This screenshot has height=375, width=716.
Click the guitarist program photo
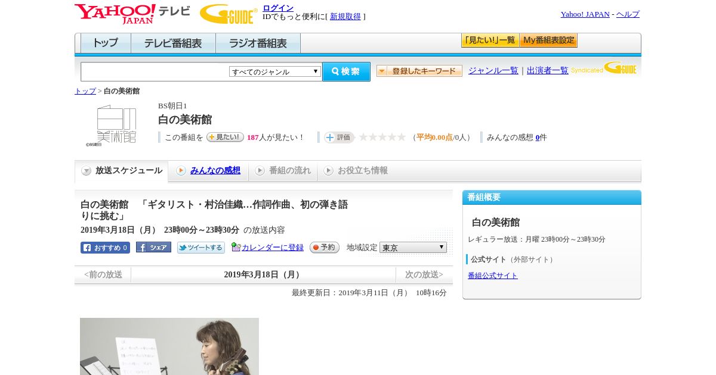[x=169, y=346]
